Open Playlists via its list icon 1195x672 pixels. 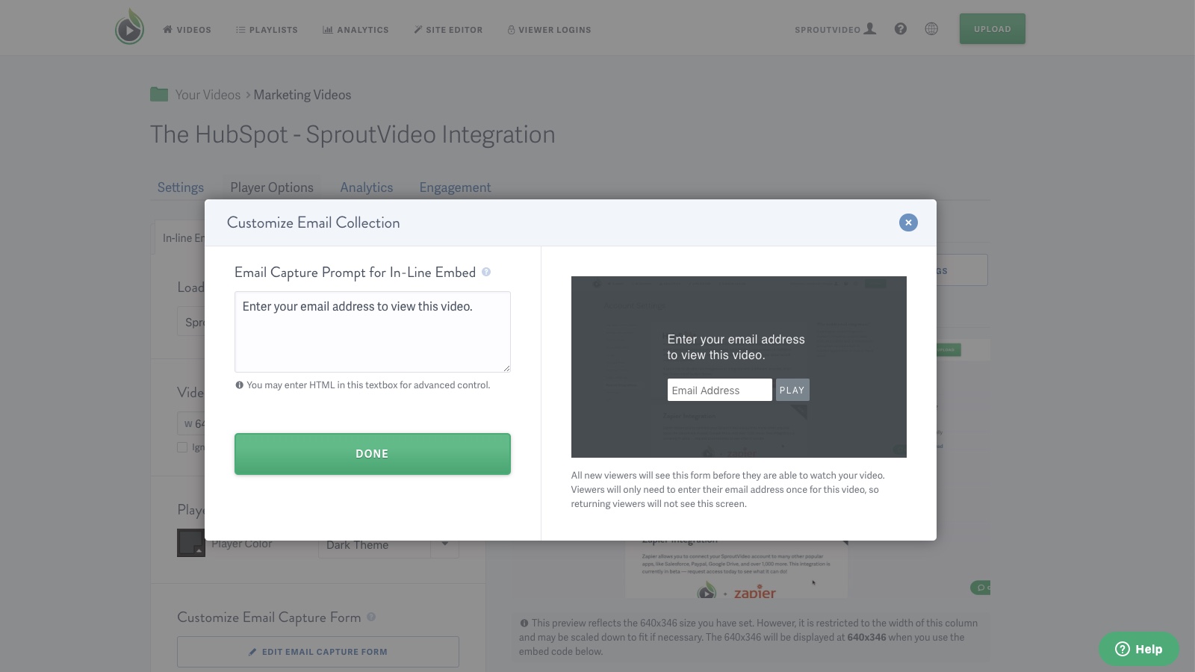(240, 30)
